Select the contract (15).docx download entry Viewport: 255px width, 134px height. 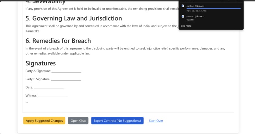pos(211,18)
